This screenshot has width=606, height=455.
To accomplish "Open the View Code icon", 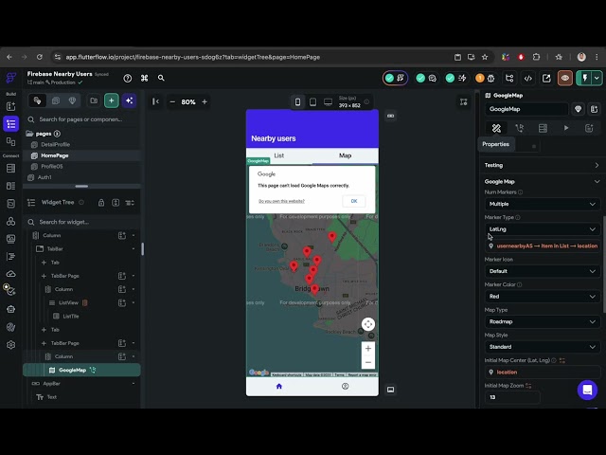I will point(528,78).
